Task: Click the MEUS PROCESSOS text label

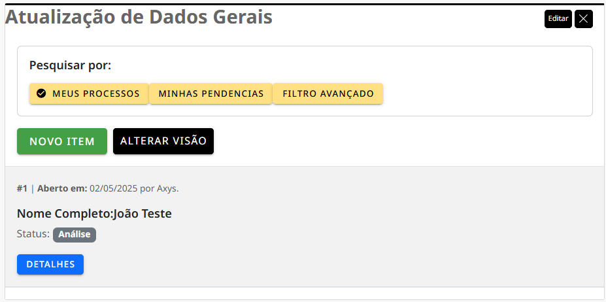Action: pos(96,93)
